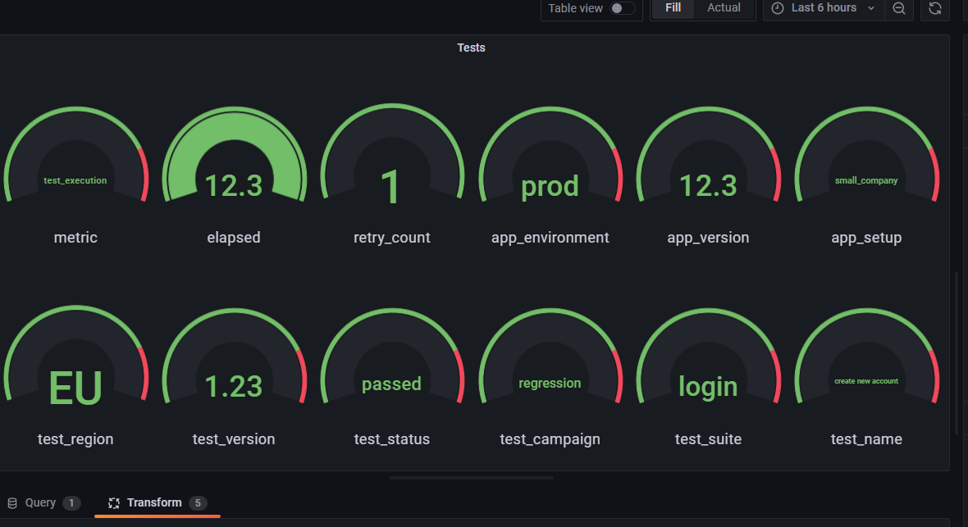
Task: Click the 'test_name' gauge label
Action: coord(867,439)
